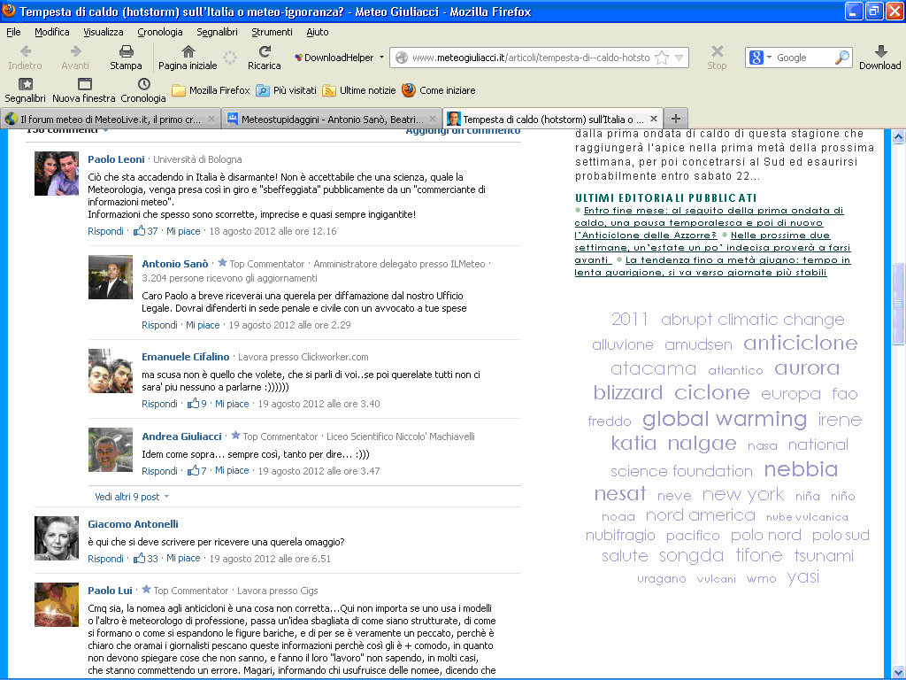Click the DownloadHelper toolbar icon
Image resolution: width=906 pixels, height=680 pixels.
299,58
